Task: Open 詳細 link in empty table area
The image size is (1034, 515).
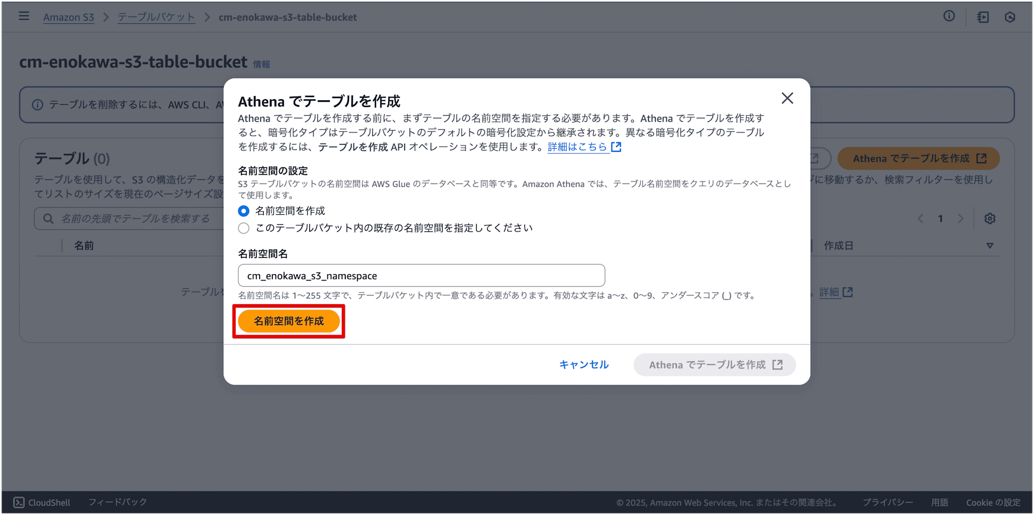Action: point(829,292)
